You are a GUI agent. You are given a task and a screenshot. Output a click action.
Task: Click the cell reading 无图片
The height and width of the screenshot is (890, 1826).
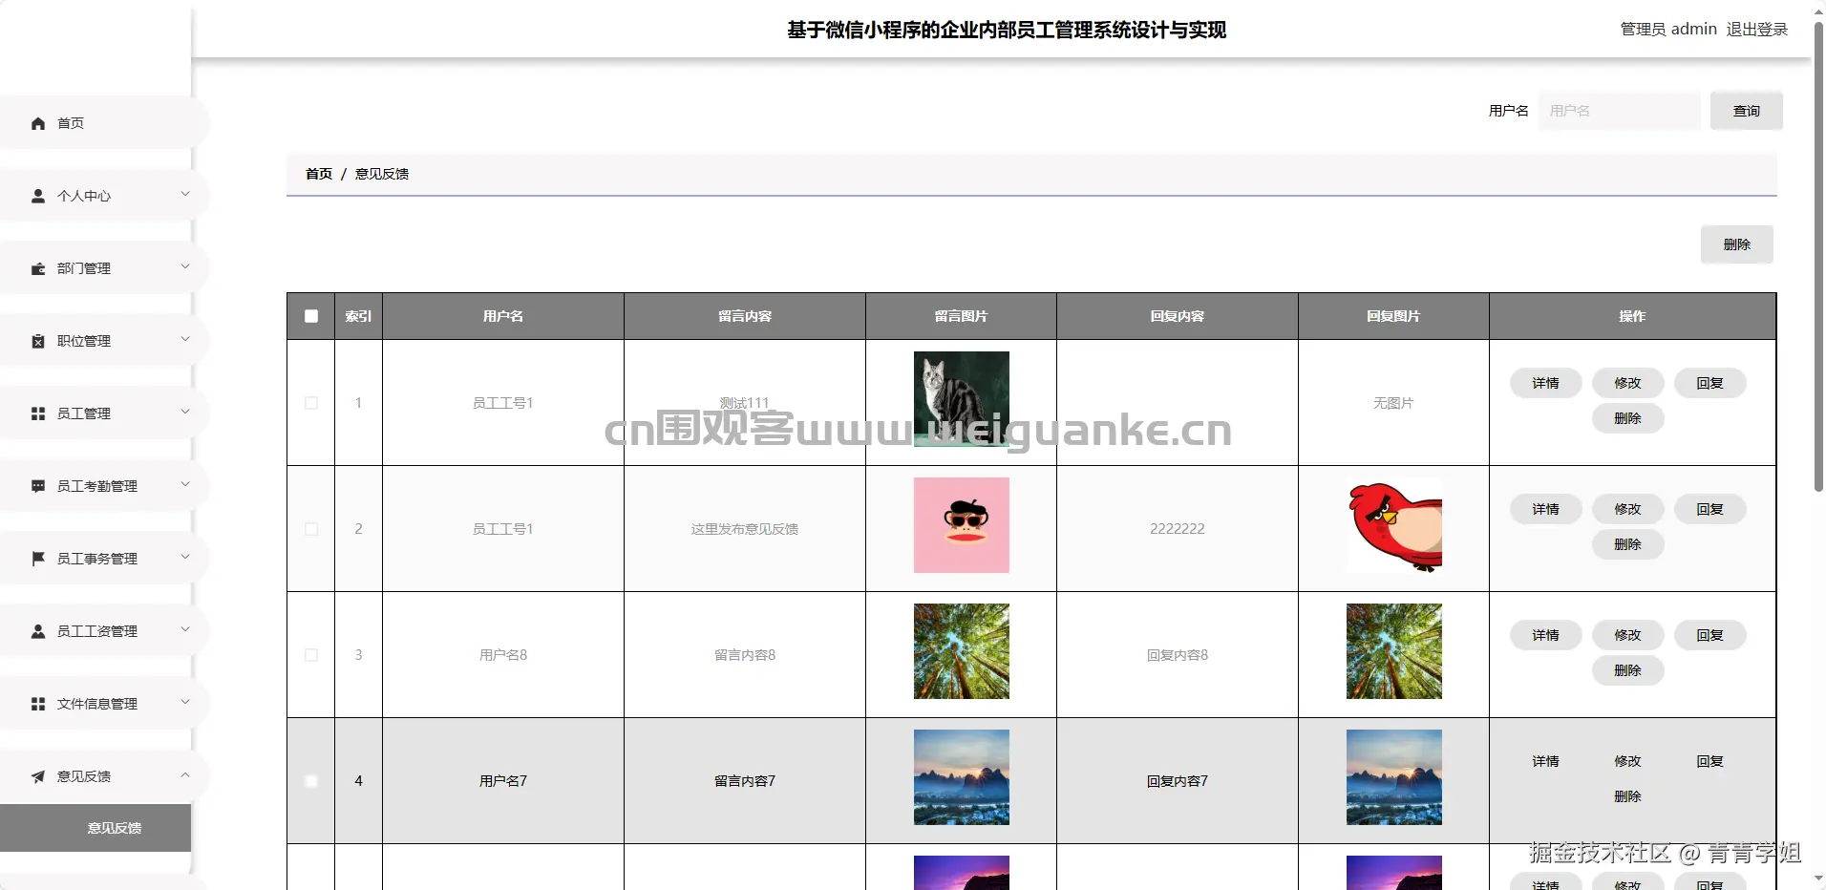[x=1393, y=403]
